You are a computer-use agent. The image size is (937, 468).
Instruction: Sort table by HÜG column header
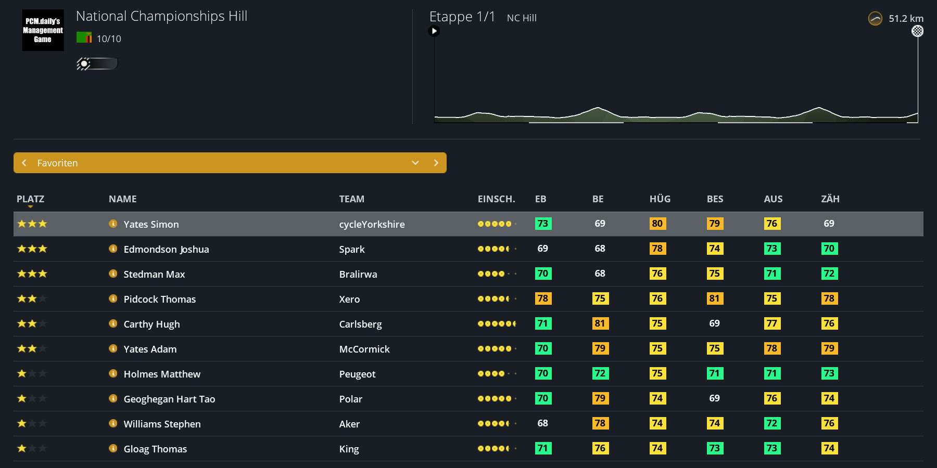(x=660, y=199)
